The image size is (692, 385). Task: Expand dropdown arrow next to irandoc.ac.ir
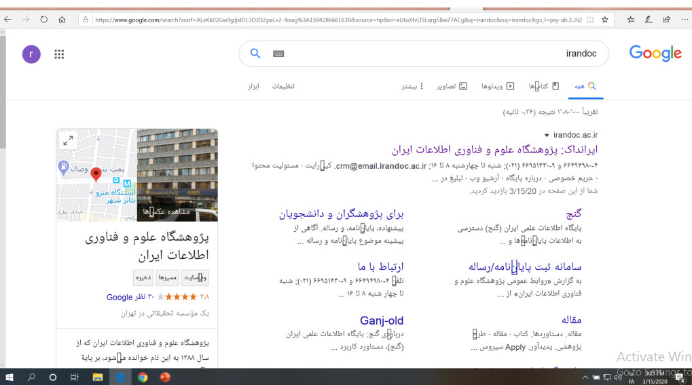[x=547, y=136]
